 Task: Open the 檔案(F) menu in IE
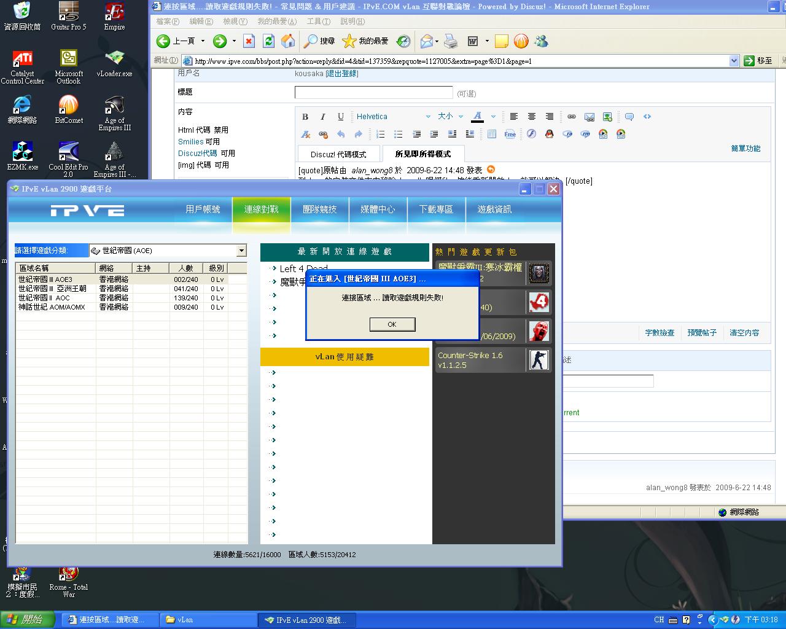pos(168,21)
